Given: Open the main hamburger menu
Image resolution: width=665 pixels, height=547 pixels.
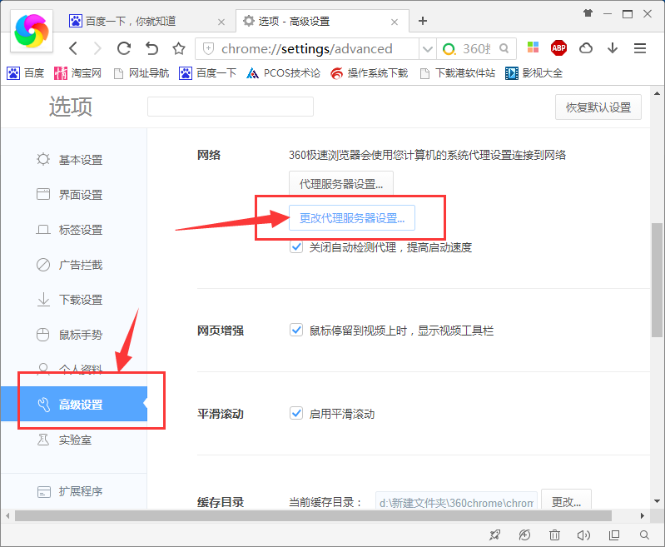Looking at the screenshot, I should pyautogui.click(x=640, y=48).
